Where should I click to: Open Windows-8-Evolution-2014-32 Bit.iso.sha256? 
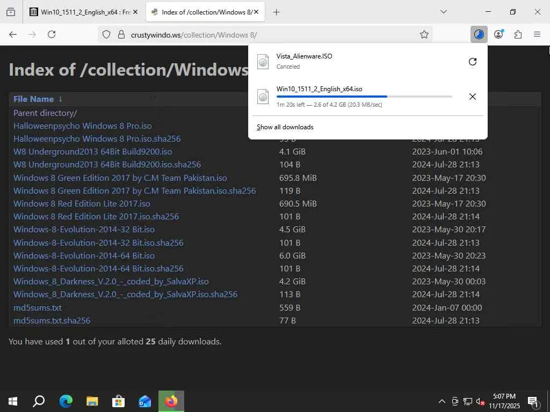pos(98,243)
